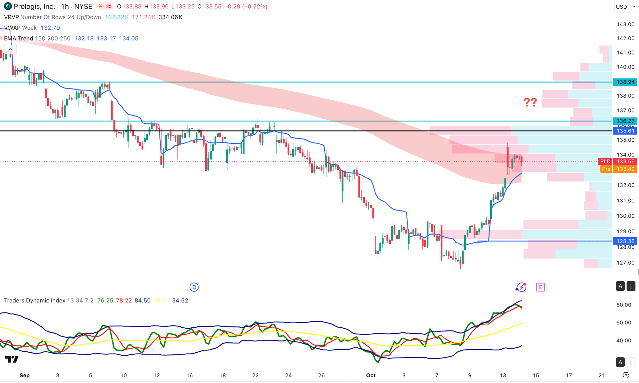The width and height of the screenshot is (639, 383).
Task: Click the NYSE exchange label
Action: 83,6
